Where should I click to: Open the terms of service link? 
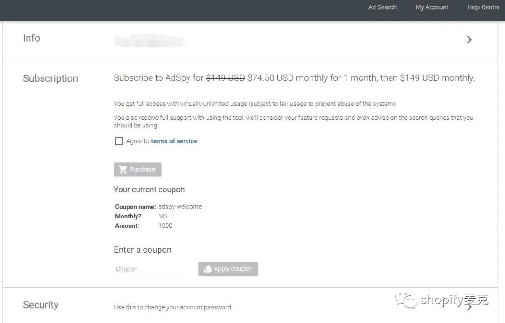pyautogui.click(x=174, y=141)
